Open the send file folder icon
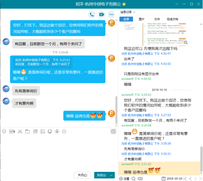203x181 pixels. (27, 131)
